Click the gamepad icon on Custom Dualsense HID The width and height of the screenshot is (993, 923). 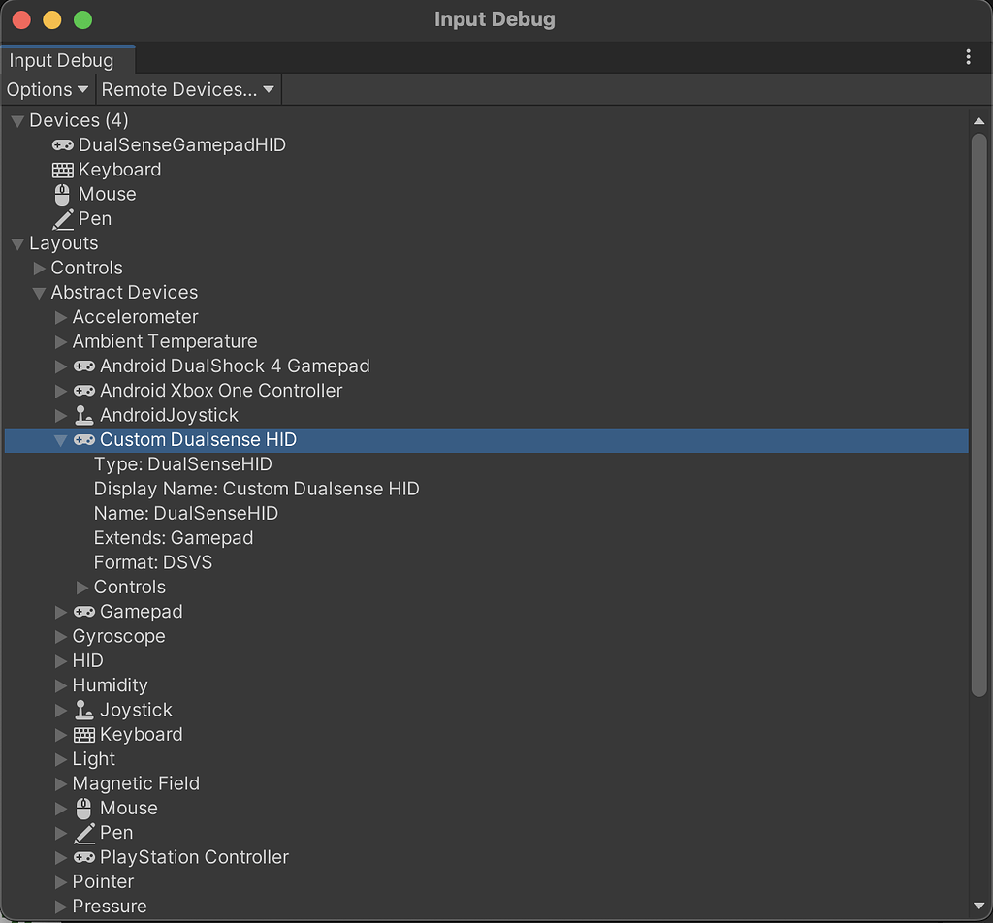pos(83,439)
